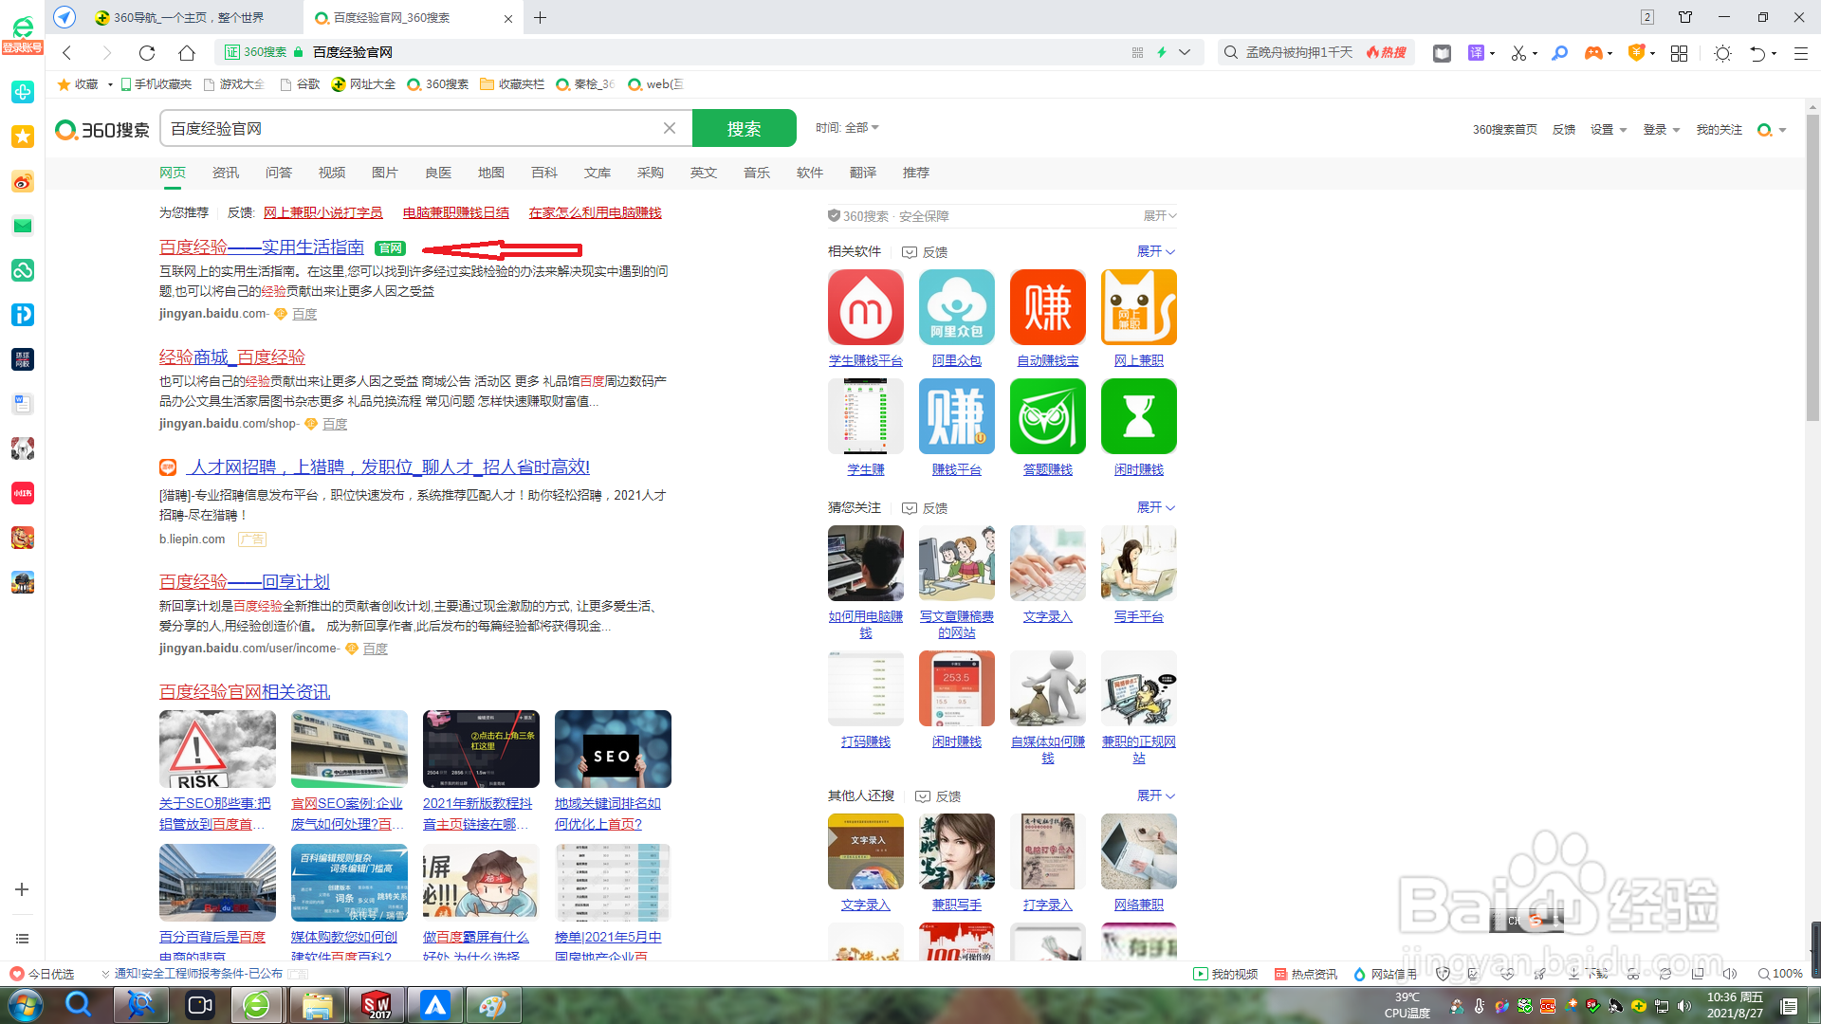
Task: Open 网址大全 bookmark
Action: (363, 84)
